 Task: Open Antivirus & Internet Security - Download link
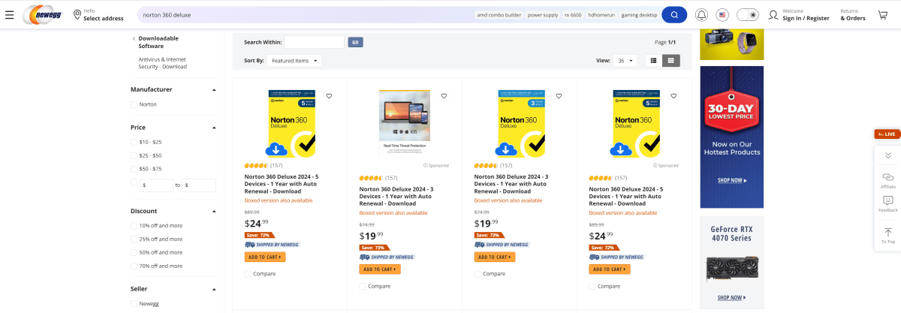pos(162,63)
